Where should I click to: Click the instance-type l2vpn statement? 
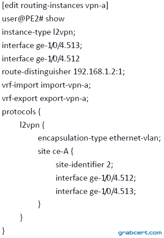tap(39, 32)
